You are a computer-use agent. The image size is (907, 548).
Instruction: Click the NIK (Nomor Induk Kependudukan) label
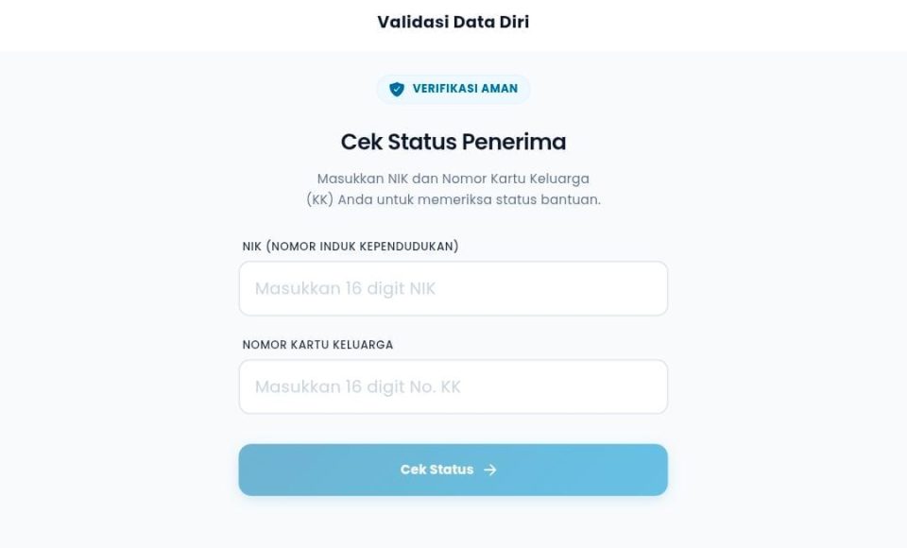coord(351,247)
